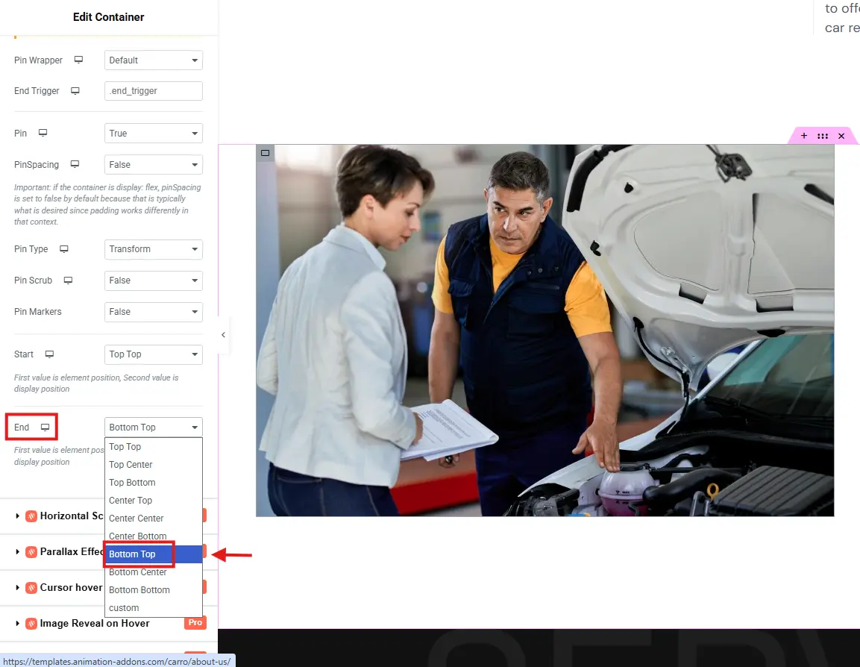
Task: Click the plus icon on container handle
Action: click(x=803, y=136)
